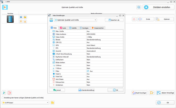Viewport: 176px width, 108px height.
Task: Click the MP4 format icon in main window
Action: [5, 7]
